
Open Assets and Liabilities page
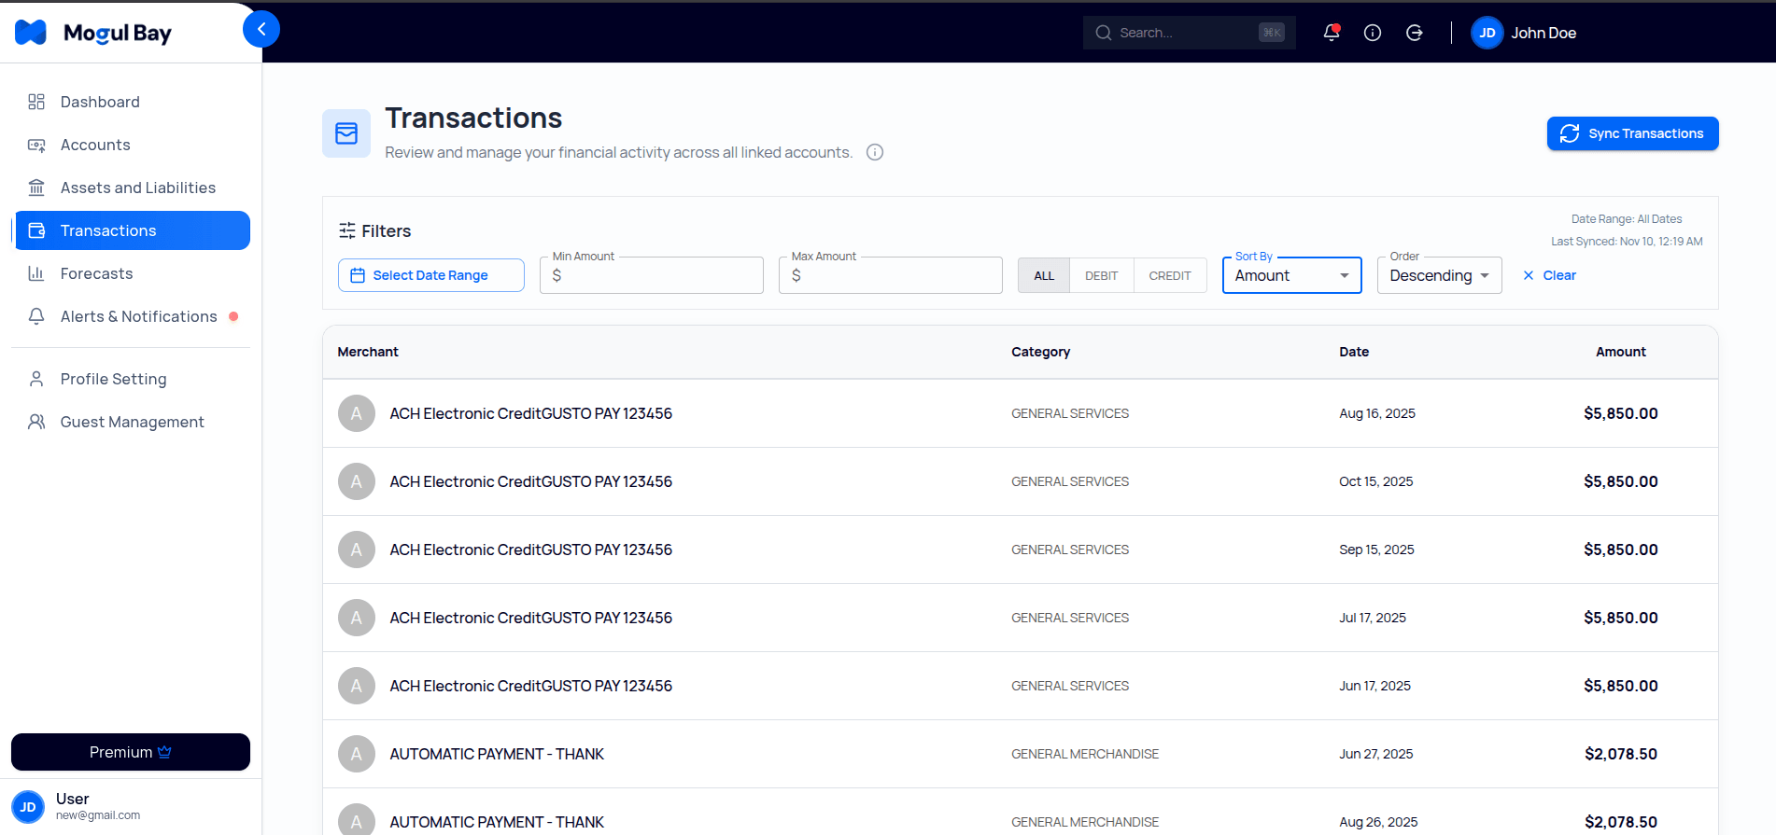pyautogui.click(x=132, y=188)
